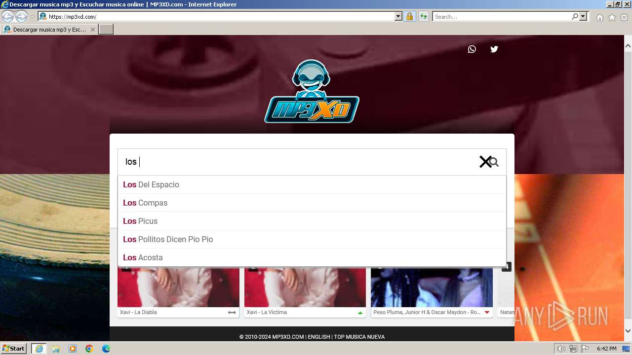Open the browser Tools gear icon
The width and height of the screenshot is (632, 355).
pyautogui.click(x=624, y=17)
